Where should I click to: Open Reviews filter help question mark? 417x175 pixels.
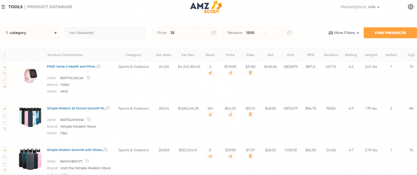(289, 33)
